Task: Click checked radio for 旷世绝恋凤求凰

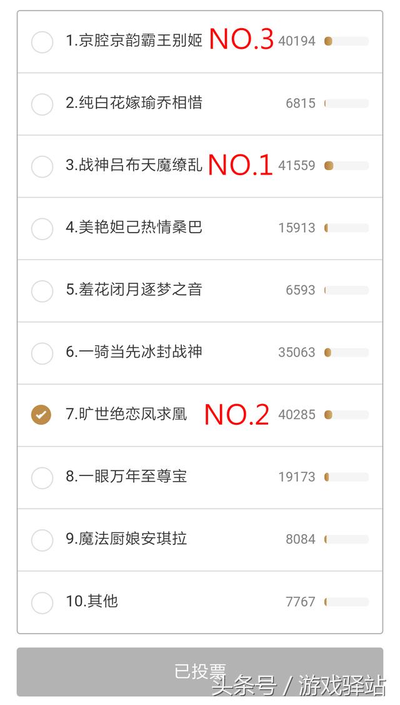Action: pos(42,415)
